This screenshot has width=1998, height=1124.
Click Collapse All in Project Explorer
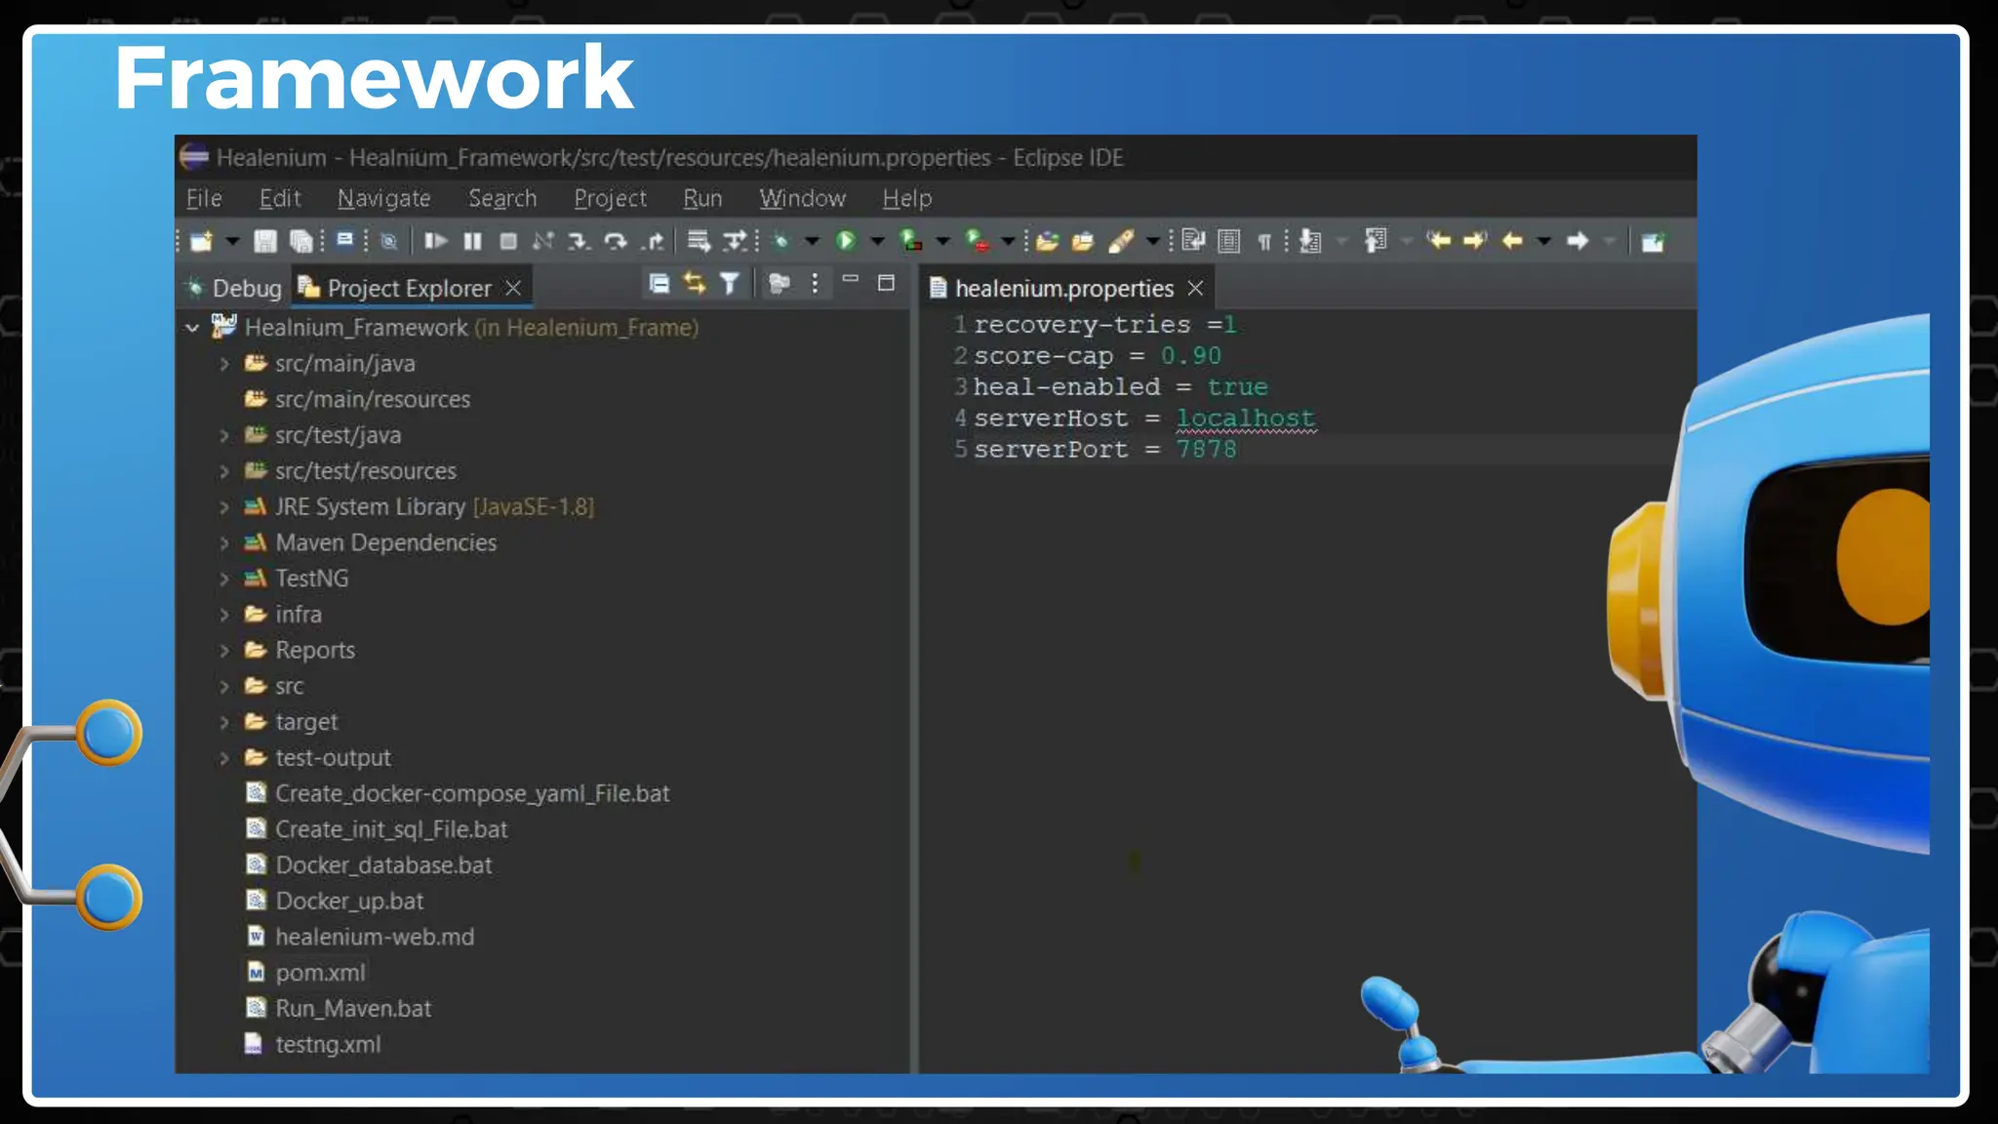point(659,283)
